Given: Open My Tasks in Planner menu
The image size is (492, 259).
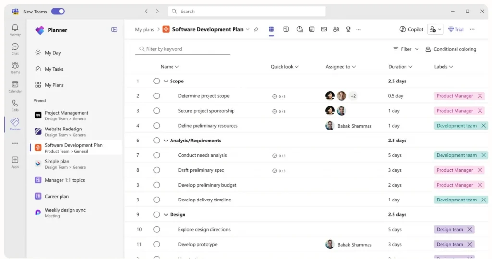Looking at the screenshot, I should click(54, 69).
